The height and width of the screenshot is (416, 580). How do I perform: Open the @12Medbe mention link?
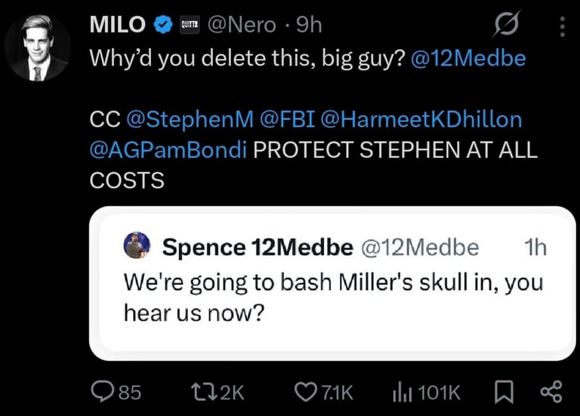coord(467,60)
